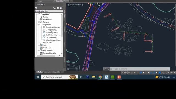Screen dimensions: 176x99
Task: Select Pressure Networks in the tree
Action: click(x=50, y=53)
